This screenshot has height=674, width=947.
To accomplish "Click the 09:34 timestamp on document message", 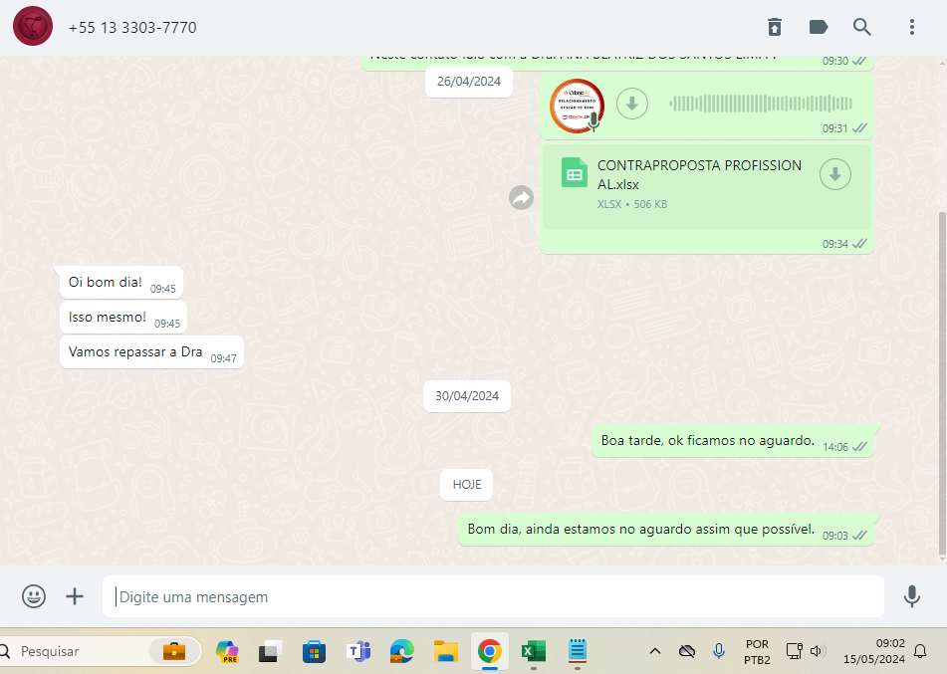I will pos(835,244).
